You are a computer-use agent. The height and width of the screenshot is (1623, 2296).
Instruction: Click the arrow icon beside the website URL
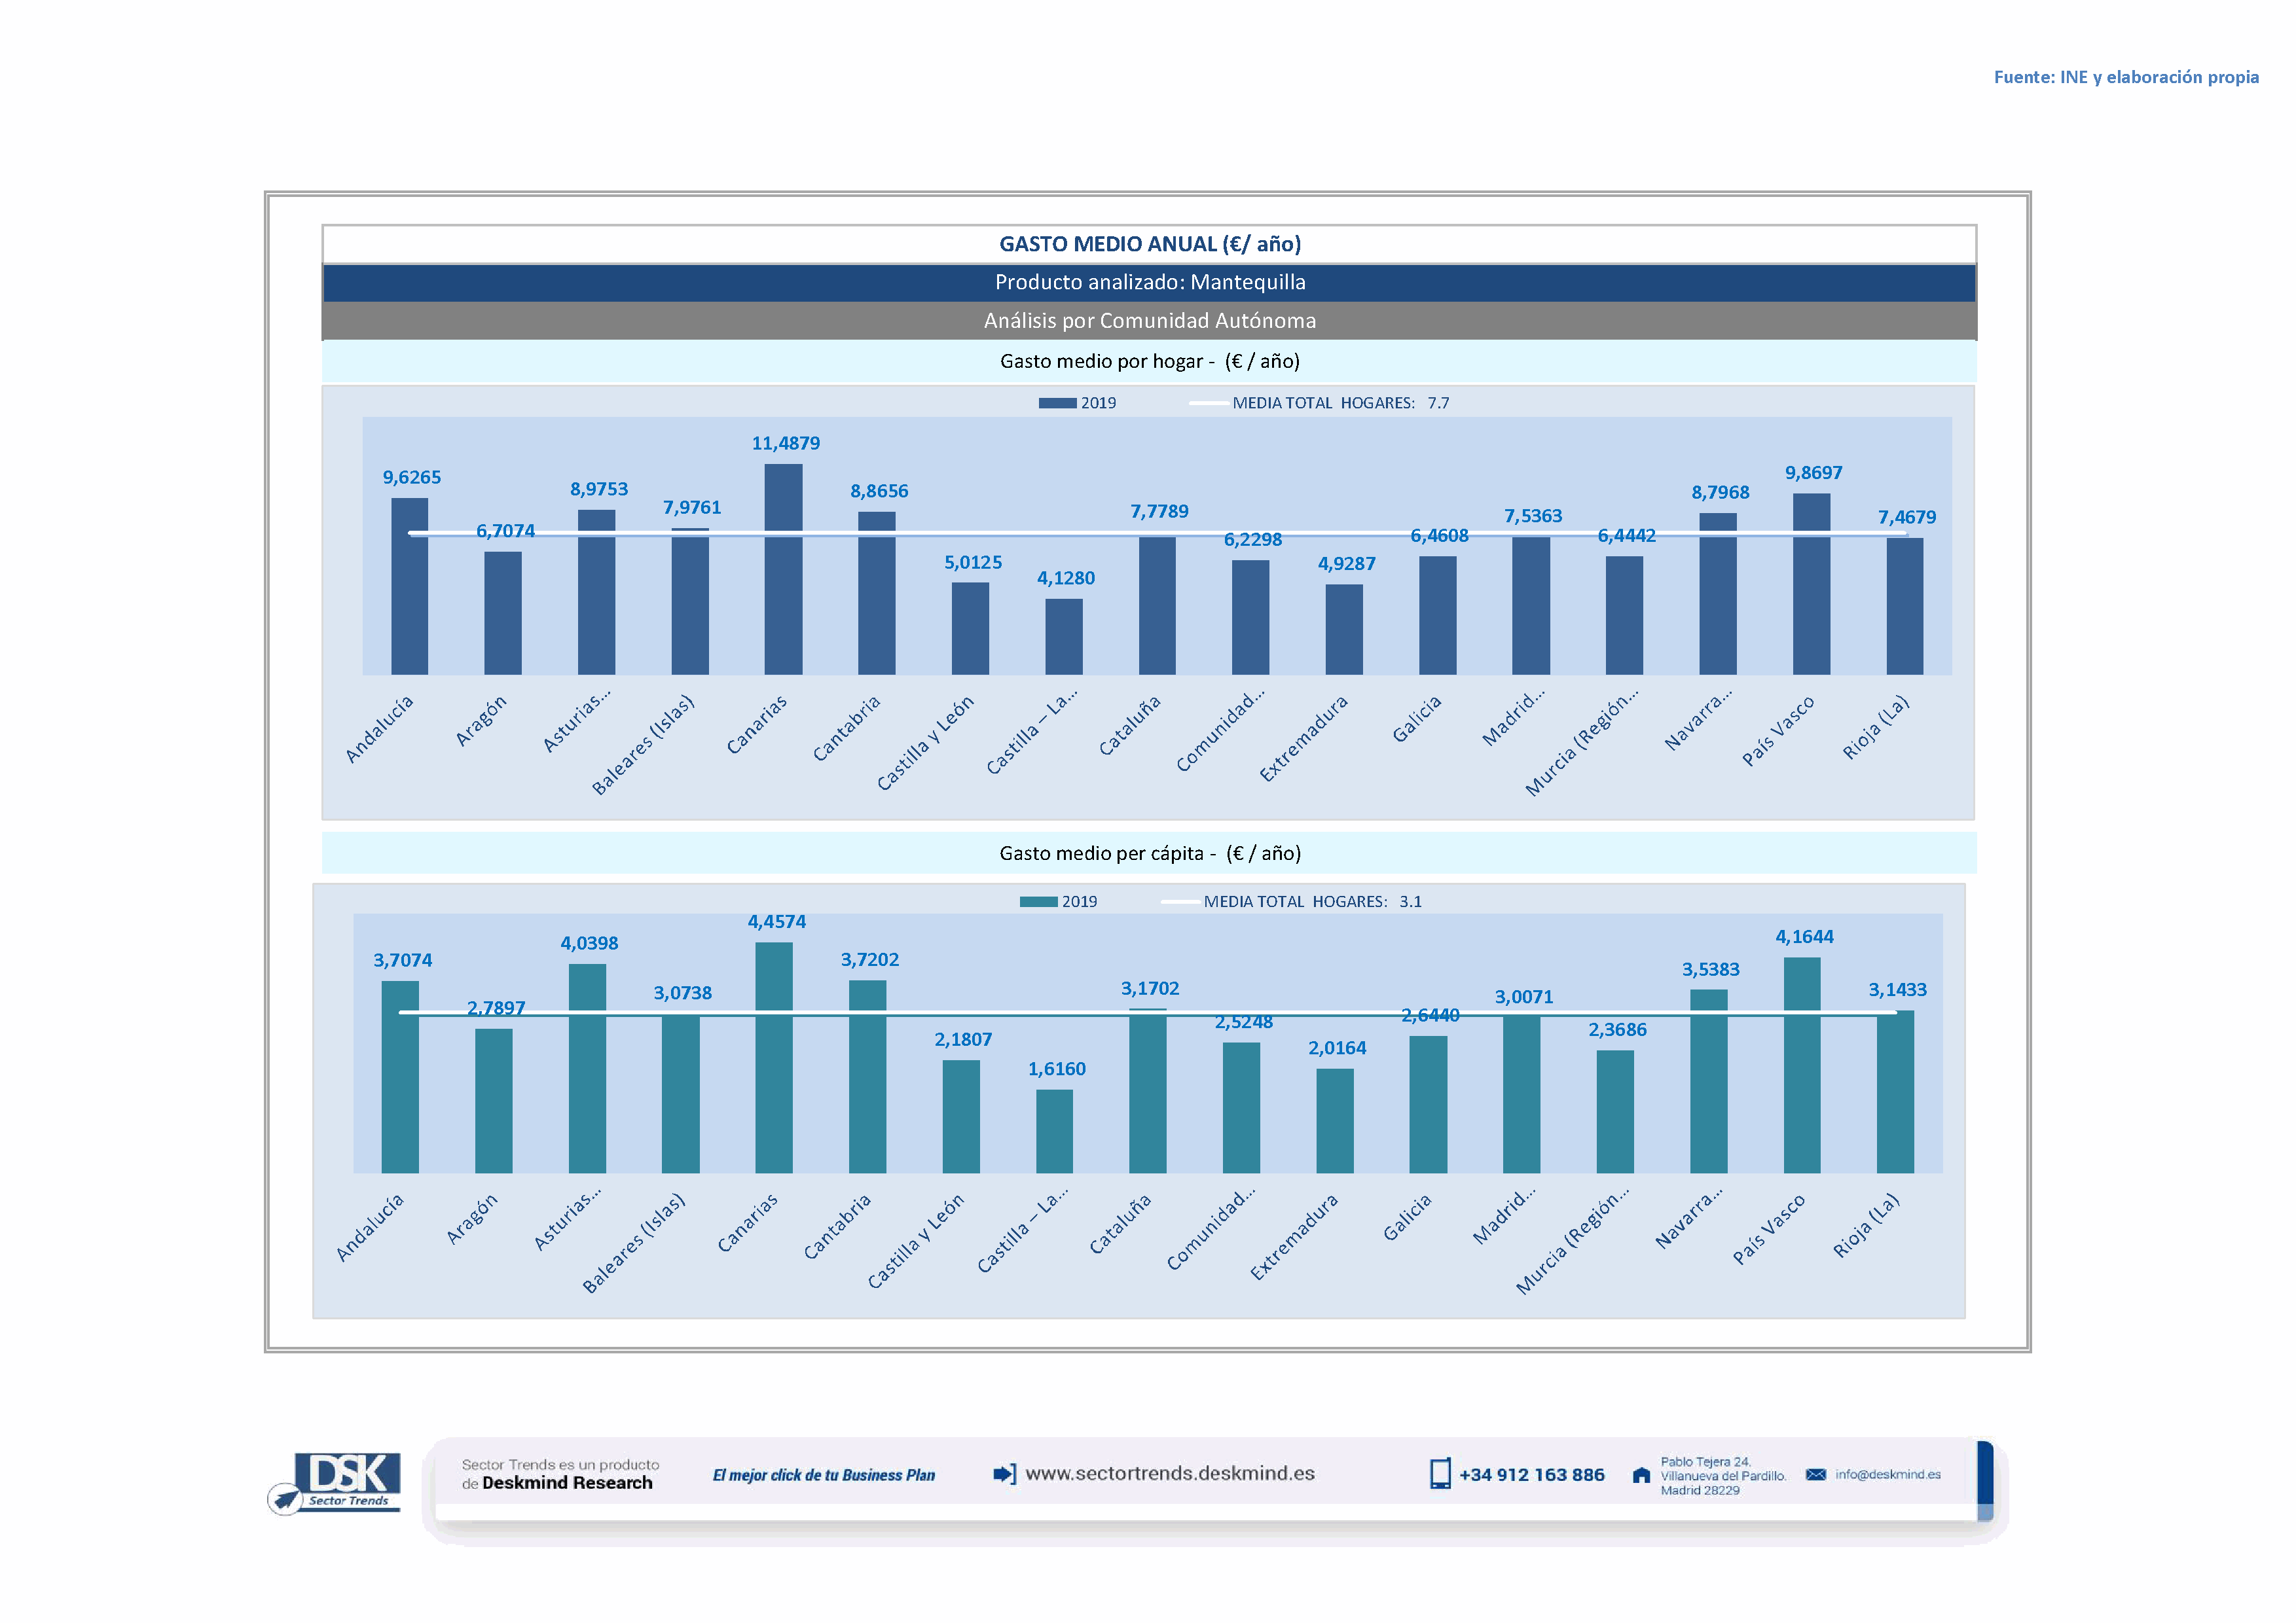tap(1004, 1473)
